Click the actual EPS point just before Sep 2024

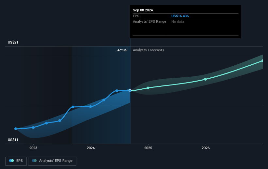(x=117, y=91)
